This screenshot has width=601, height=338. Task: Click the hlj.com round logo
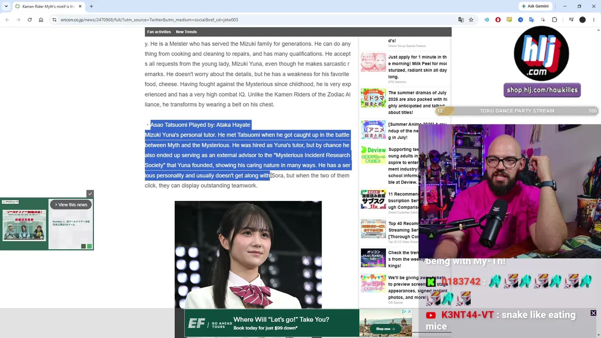pos(542,53)
